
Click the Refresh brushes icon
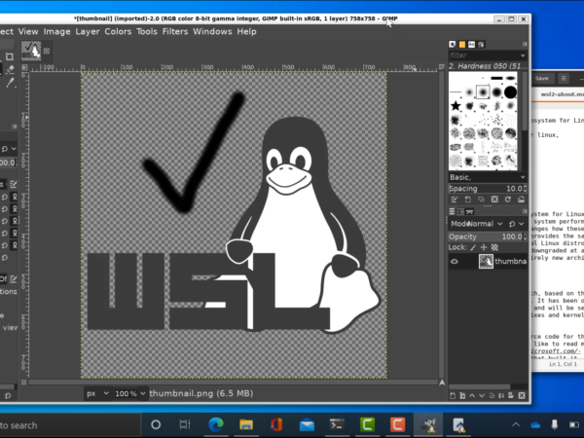click(508, 200)
